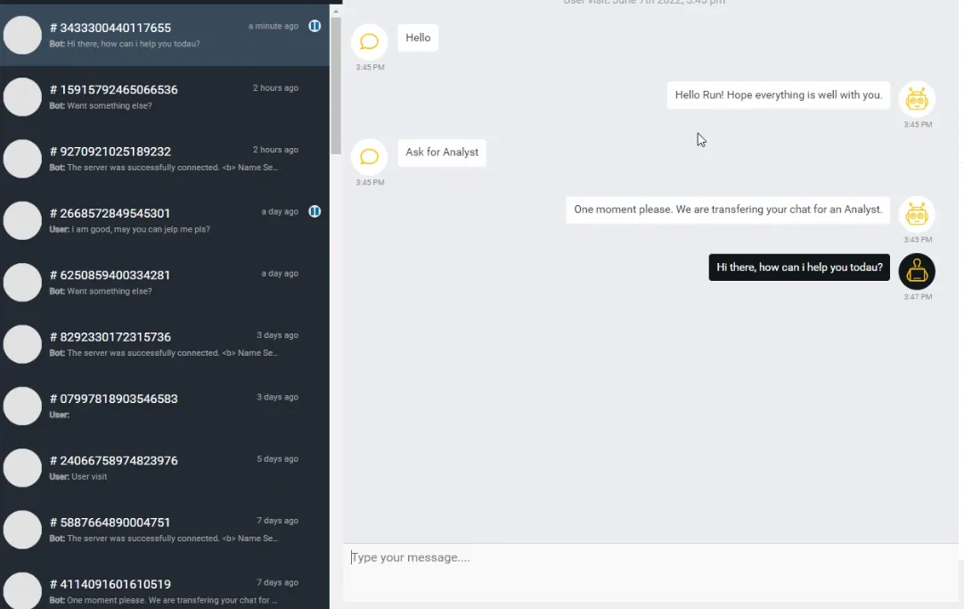The image size is (964, 609).
Task: Click the avatar of chat #24066758974823976
Action: point(23,467)
